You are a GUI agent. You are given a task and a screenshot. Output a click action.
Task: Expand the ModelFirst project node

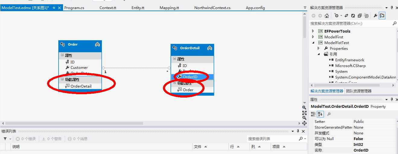point(313,37)
